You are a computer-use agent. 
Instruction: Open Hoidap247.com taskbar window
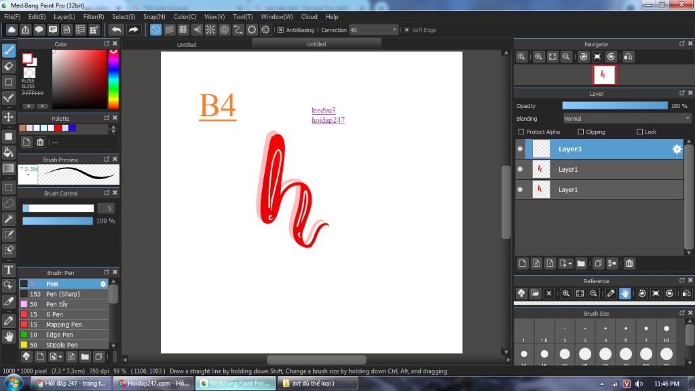(x=153, y=383)
